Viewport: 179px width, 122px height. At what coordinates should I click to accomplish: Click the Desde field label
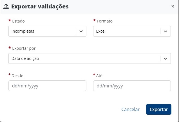(17, 76)
